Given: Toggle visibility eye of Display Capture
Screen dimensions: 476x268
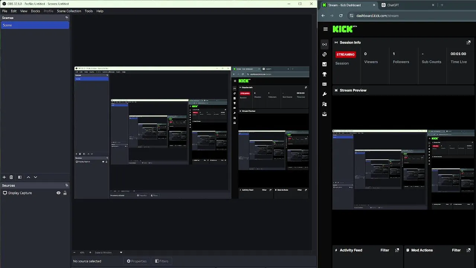Looking at the screenshot, I should [x=58, y=193].
